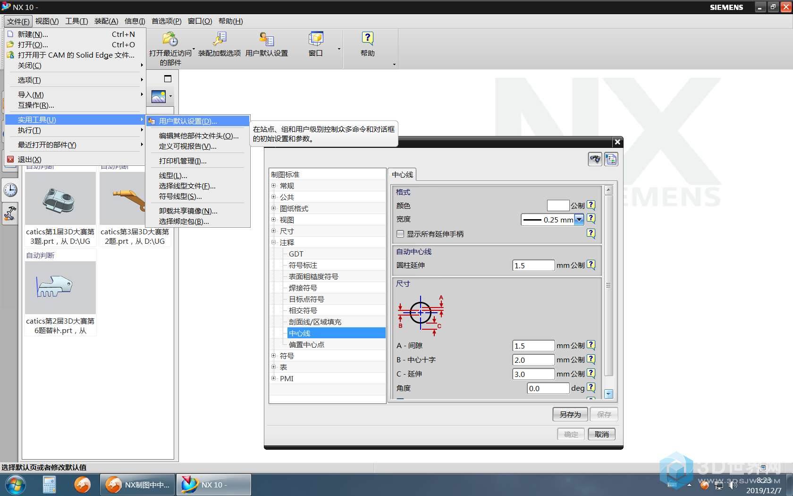Image resolution: width=793 pixels, height=496 pixels.
Task: Click 退出(X) in the file menu
Action: pos(30,160)
